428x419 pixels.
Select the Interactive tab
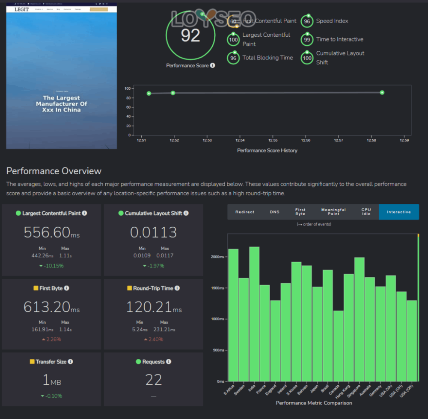click(x=399, y=212)
